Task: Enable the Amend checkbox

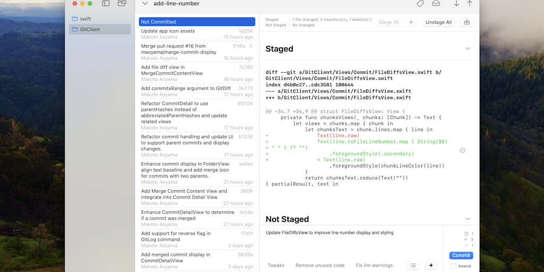Action: pyautogui.click(x=454, y=266)
